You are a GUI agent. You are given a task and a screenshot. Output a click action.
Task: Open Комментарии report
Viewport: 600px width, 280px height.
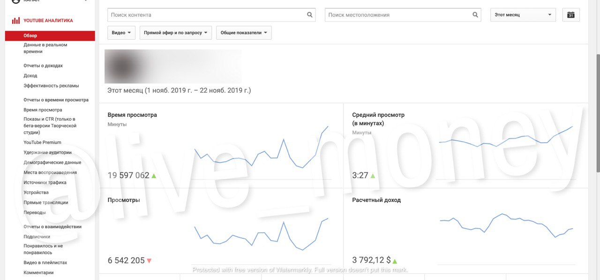(x=38, y=273)
